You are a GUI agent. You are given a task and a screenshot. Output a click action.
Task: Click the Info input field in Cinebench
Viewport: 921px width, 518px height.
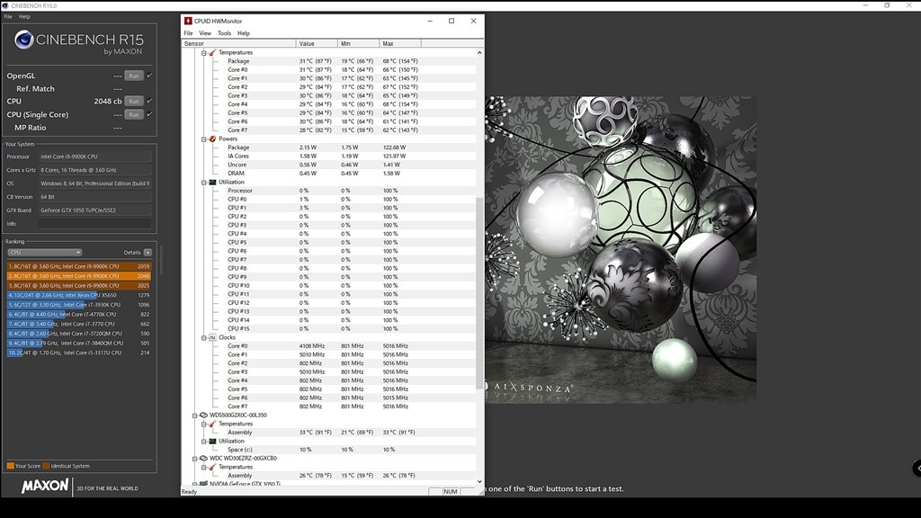tap(95, 224)
